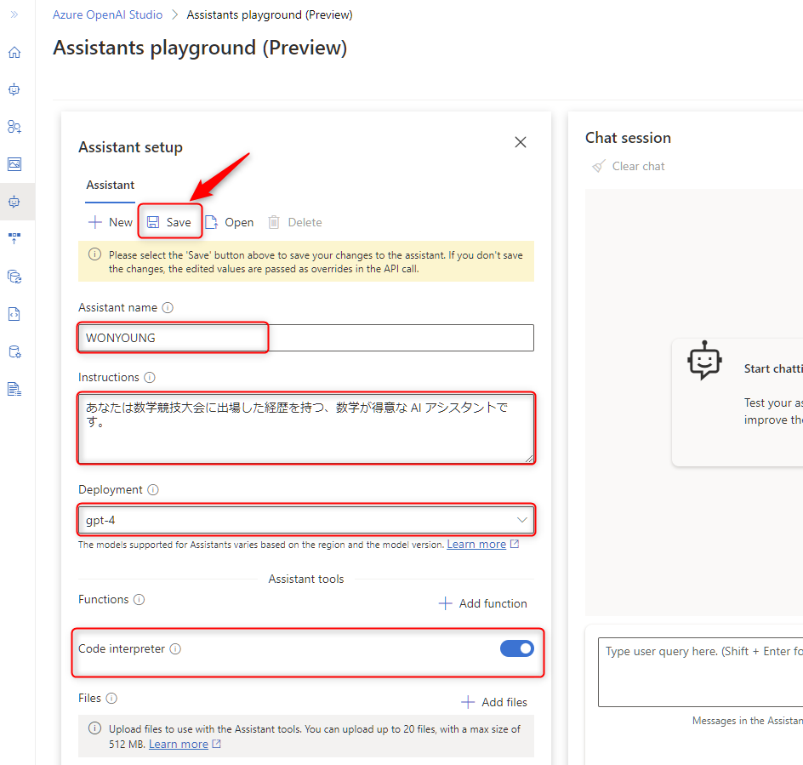
Task: Click the Open document icon
Action: coord(211,222)
